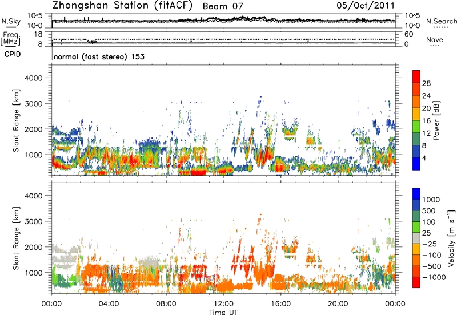The width and height of the screenshot is (457, 316).
Task: Click the 16 tick on power colorbar
Action: (426, 121)
